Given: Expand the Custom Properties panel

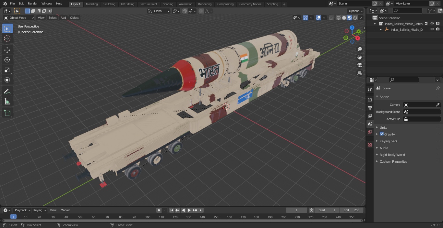Looking at the screenshot, I should (393, 161).
